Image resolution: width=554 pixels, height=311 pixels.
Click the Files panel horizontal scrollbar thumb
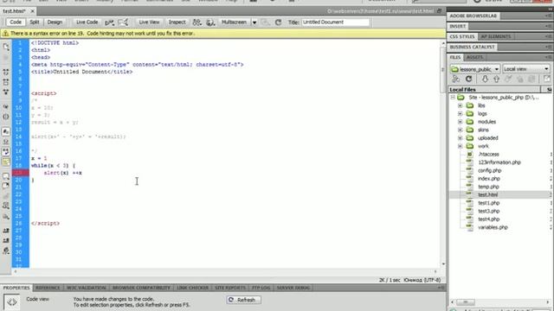tap(466, 302)
